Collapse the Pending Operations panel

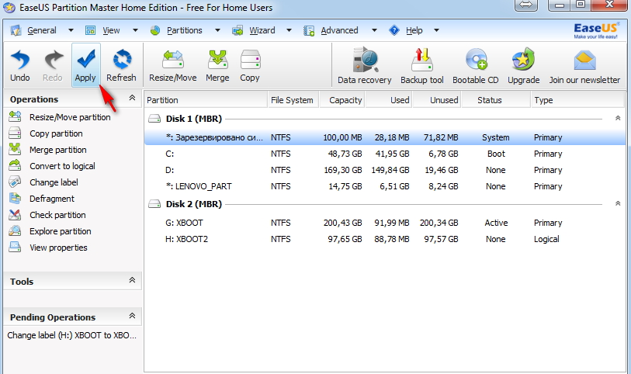click(x=132, y=316)
